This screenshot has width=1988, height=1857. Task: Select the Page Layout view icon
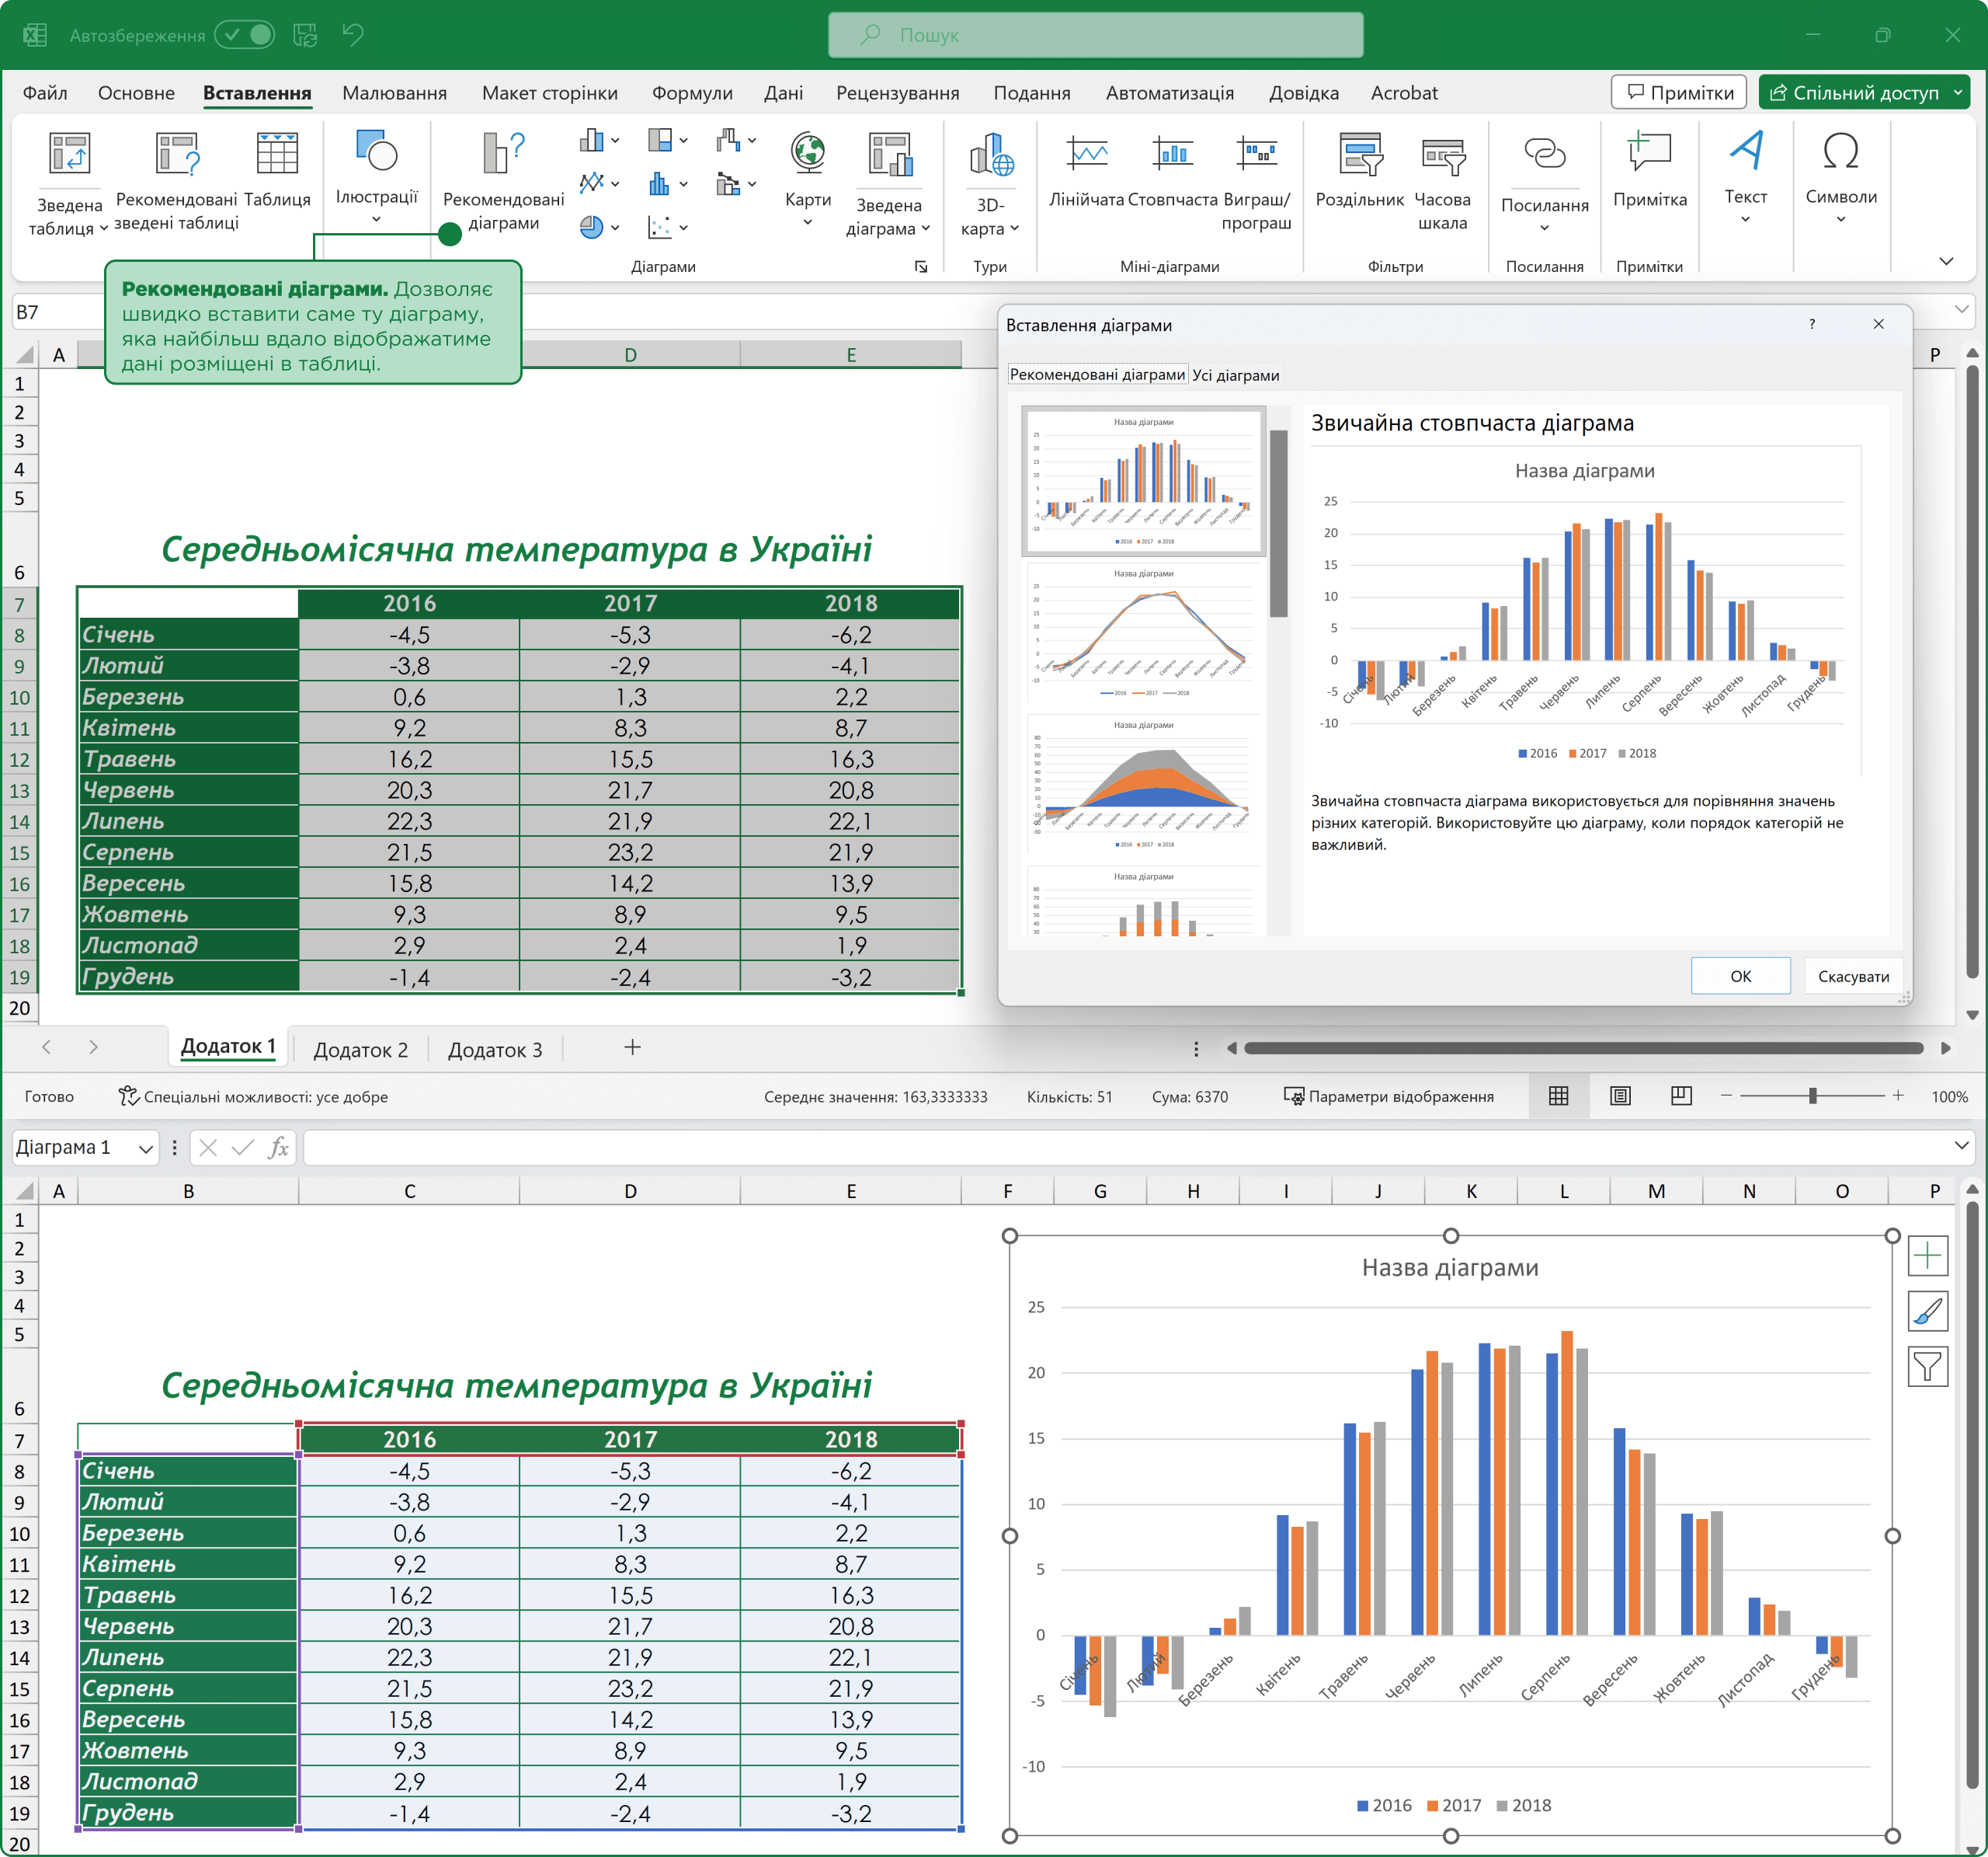coord(1620,1096)
